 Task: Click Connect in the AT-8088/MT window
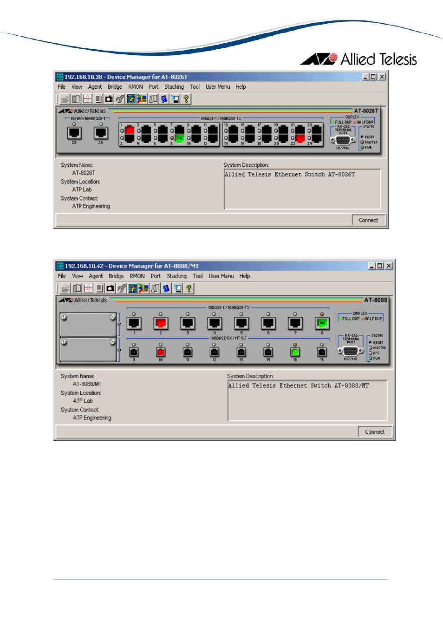click(x=375, y=432)
